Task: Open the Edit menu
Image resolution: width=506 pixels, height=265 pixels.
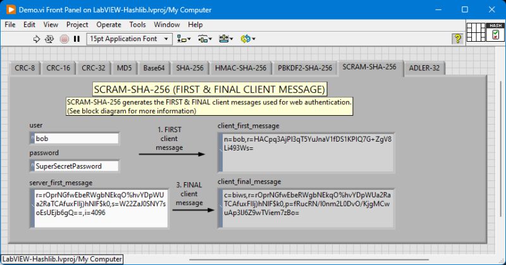Action: (29, 25)
